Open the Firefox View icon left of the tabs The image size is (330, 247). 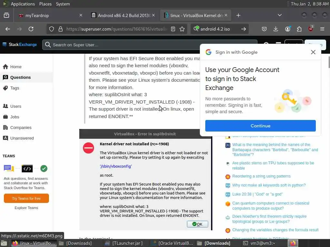click(6, 15)
